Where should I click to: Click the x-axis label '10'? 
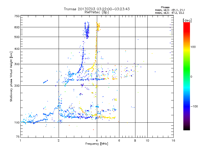[x=147, y=141]
